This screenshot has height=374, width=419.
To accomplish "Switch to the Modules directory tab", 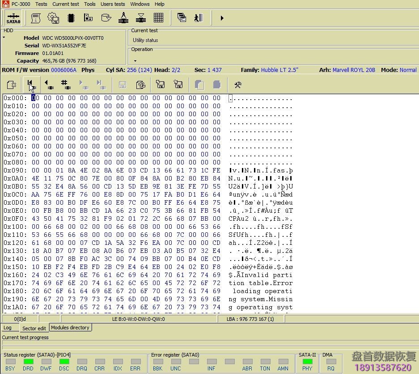I will tap(70, 328).
